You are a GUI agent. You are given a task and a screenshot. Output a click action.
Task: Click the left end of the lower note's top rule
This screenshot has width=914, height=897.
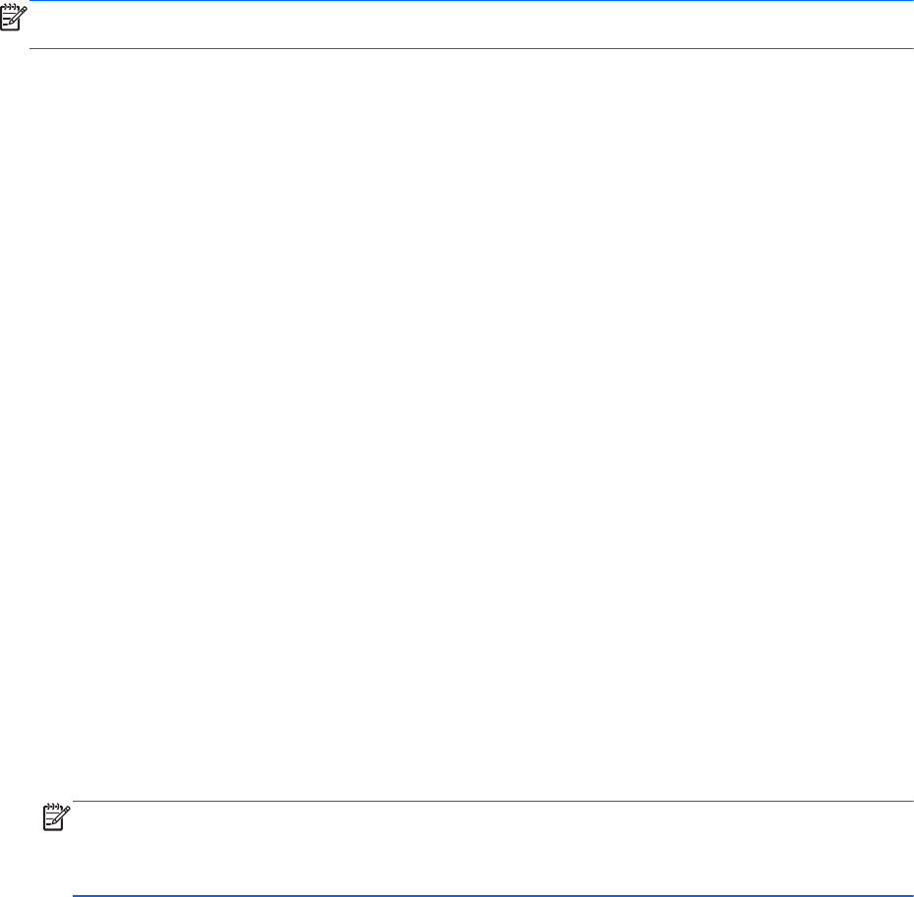pos(78,801)
